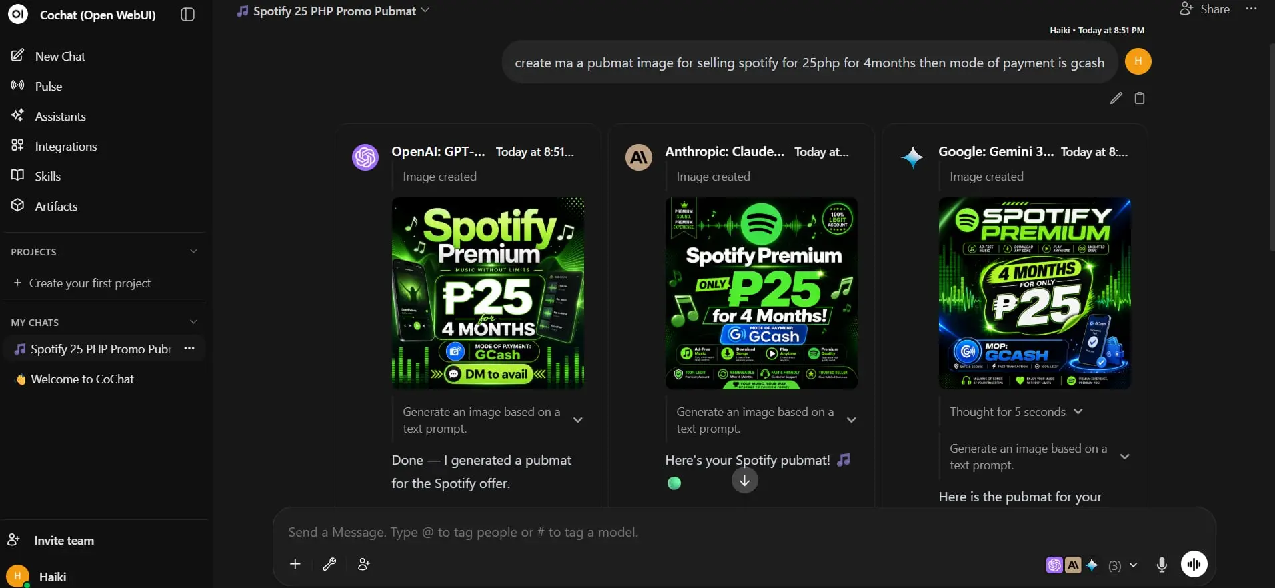1275x588 pixels.
Task: Click the plus attach icon
Action: 295,564
